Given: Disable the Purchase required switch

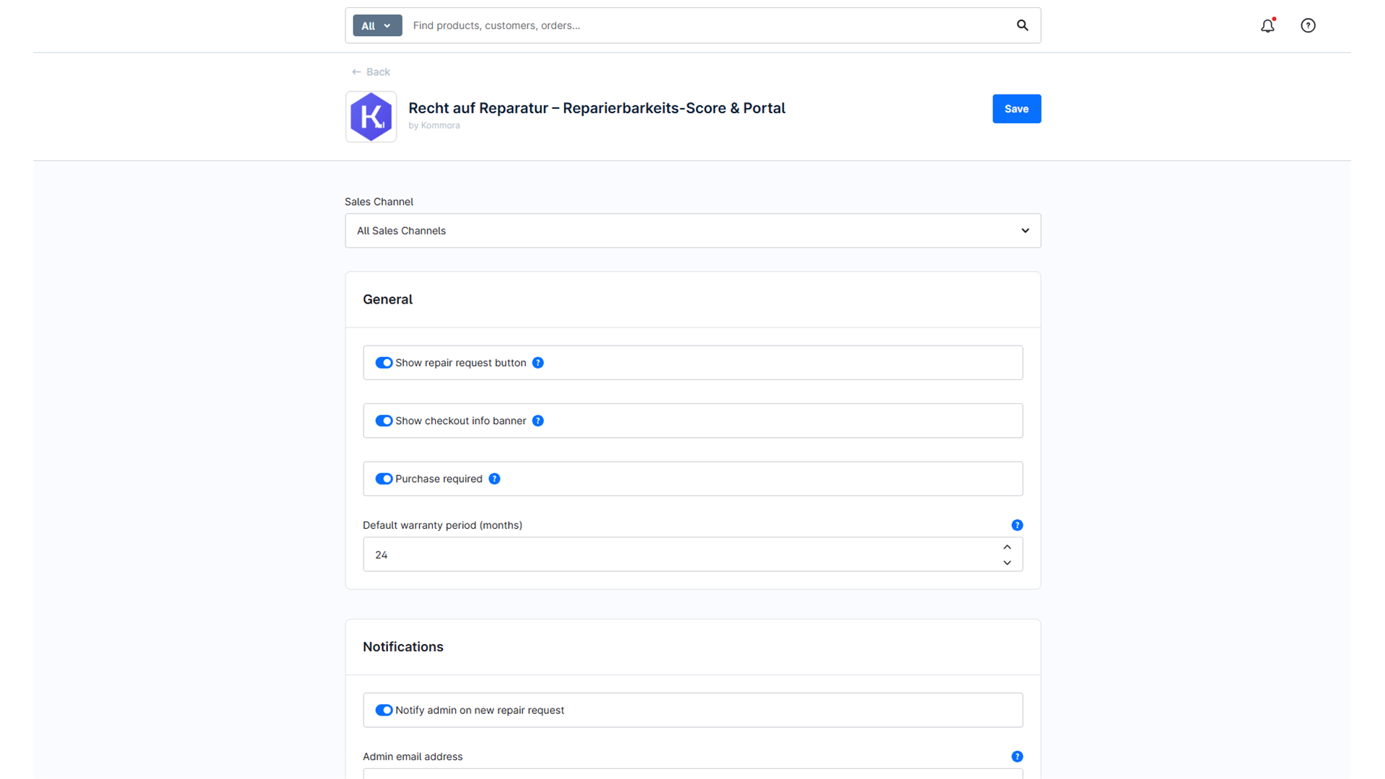Looking at the screenshot, I should click(x=384, y=479).
